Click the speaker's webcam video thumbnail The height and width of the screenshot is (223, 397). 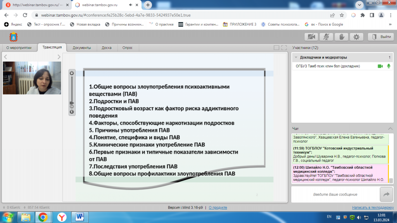pos(32,78)
